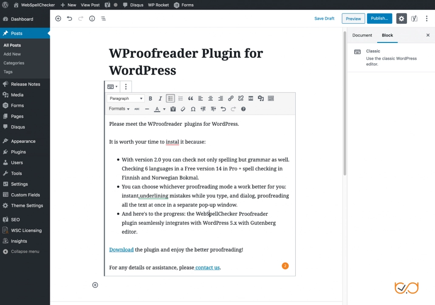This screenshot has height=305, width=435.
Task: Click the Download link in post content
Action: coord(121,249)
